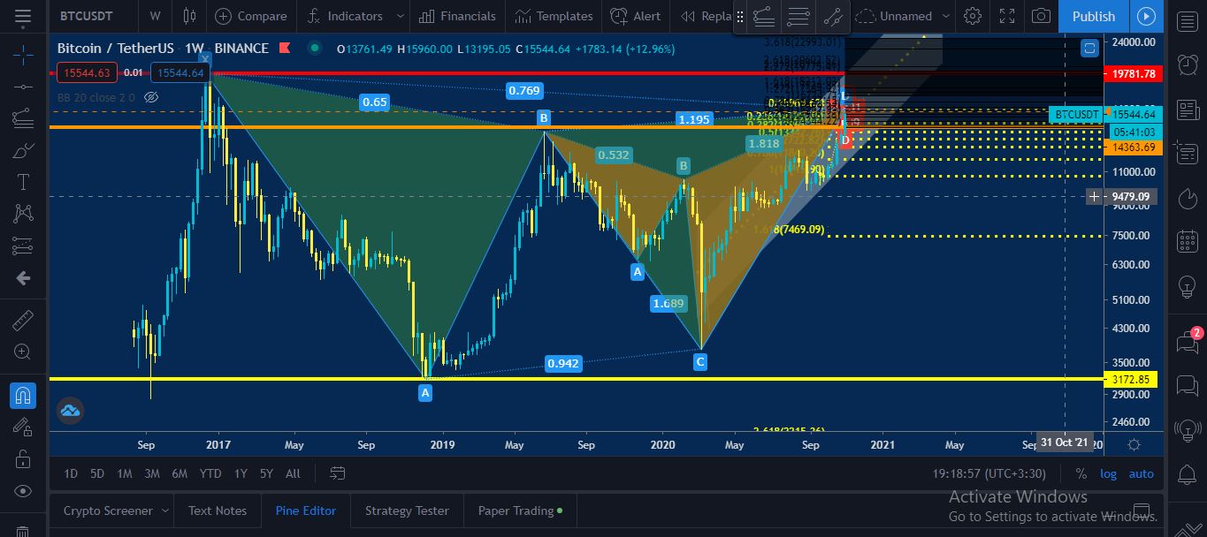
Task: Toggle BB indicator visibility eye
Action: pos(150,97)
